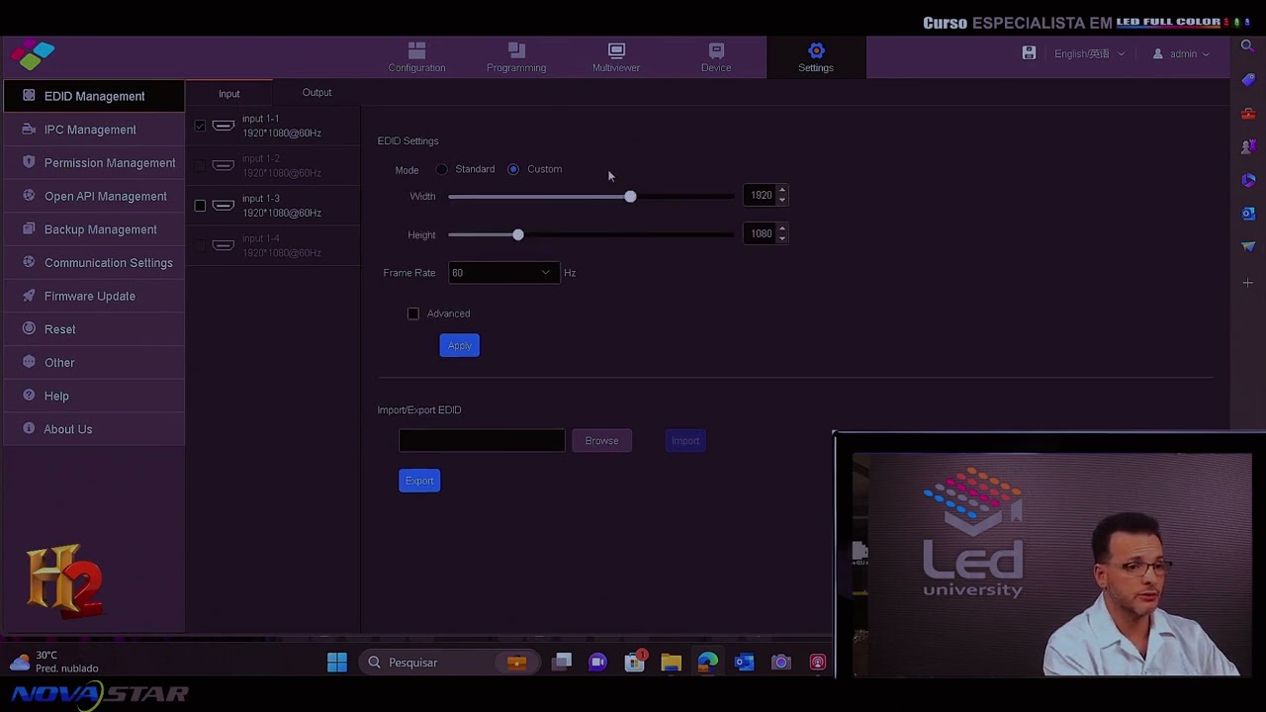Select the Standard mode radio button

click(442, 169)
